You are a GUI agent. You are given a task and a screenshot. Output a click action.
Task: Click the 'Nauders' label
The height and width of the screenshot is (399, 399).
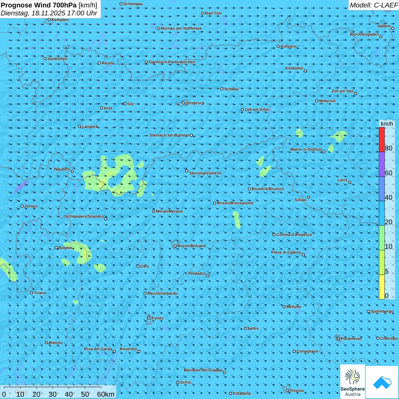(x=62, y=169)
